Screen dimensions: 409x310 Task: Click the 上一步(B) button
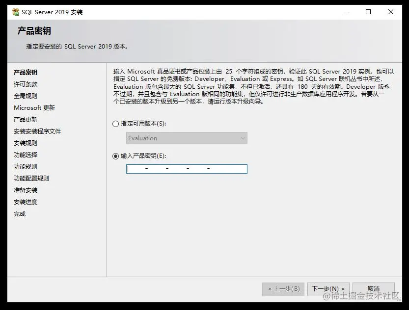[x=283, y=289]
